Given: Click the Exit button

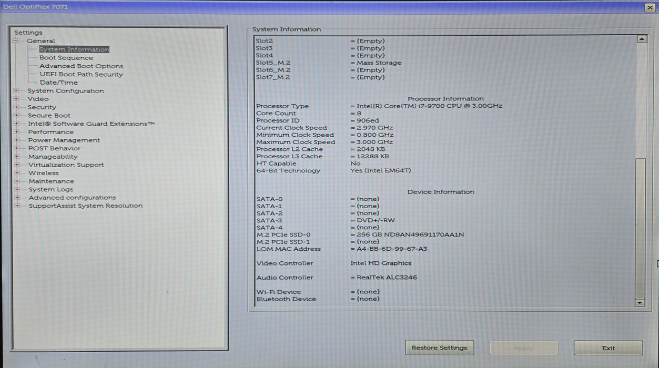Looking at the screenshot, I should click(609, 348).
